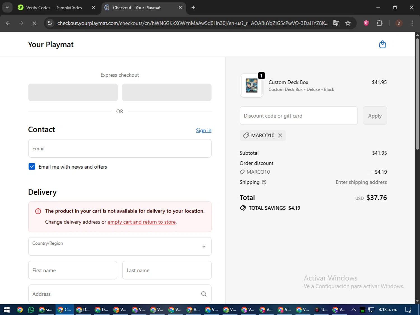Viewport: 420px width, 315px height.
Task: Click the Total $37.76 amount
Action: [377, 198]
